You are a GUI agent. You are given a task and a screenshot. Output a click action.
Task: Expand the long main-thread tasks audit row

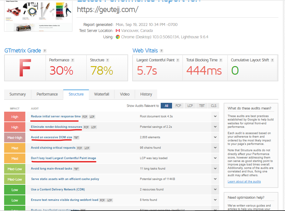point(215,169)
